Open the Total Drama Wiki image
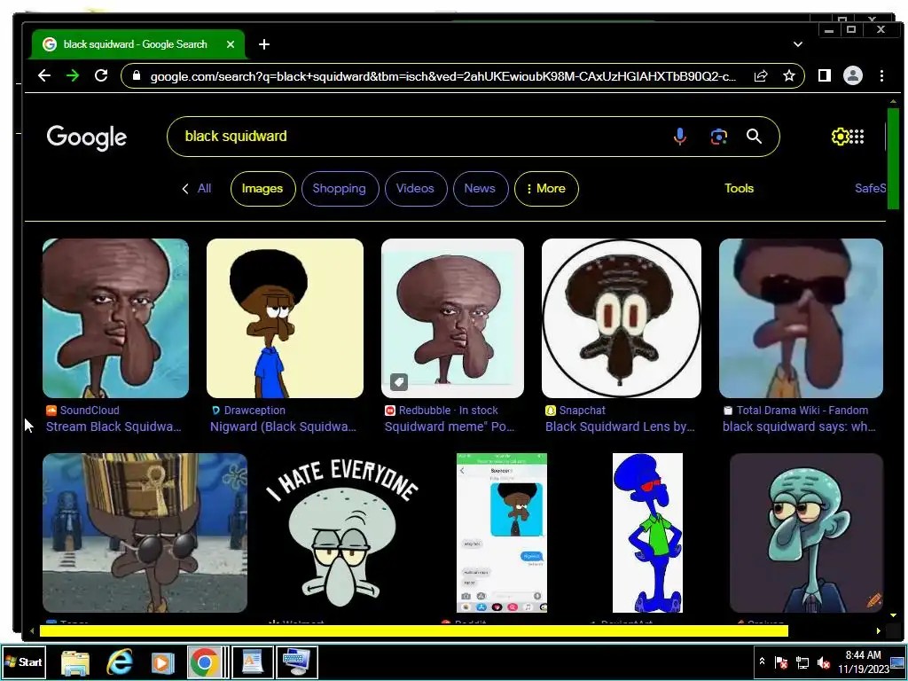 coord(801,318)
